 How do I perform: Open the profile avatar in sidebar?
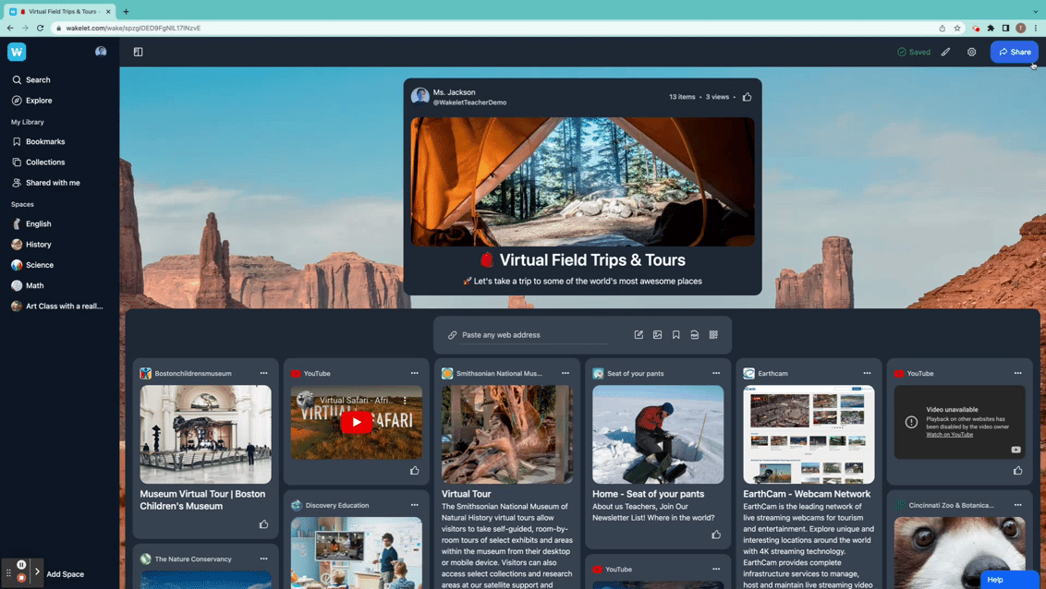tap(101, 52)
